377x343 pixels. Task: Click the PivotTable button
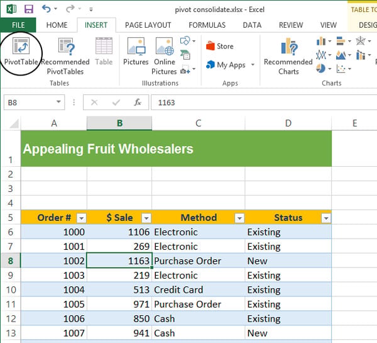(x=21, y=52)
